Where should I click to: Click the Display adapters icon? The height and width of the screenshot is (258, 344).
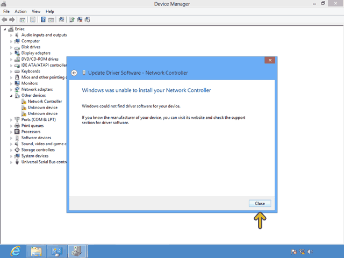(x=17, y=53)
